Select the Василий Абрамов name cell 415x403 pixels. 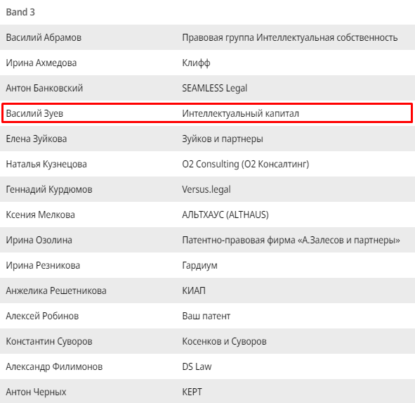coord(44,37)
